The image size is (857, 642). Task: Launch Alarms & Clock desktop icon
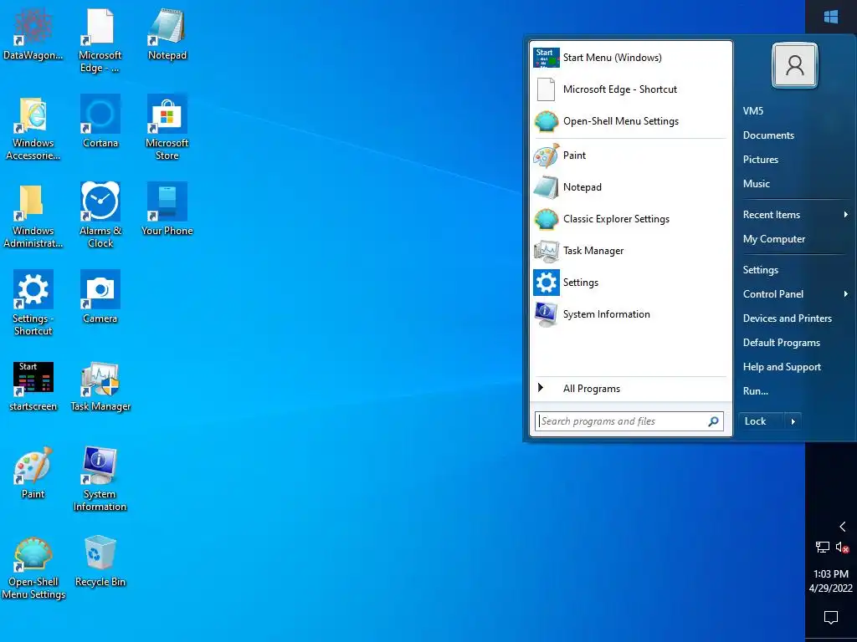pyautogui.click(x=100, y=217)
